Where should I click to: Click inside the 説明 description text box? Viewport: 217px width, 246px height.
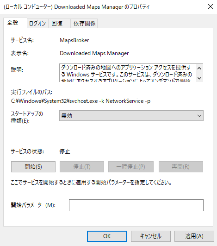[x=127, y=73]
